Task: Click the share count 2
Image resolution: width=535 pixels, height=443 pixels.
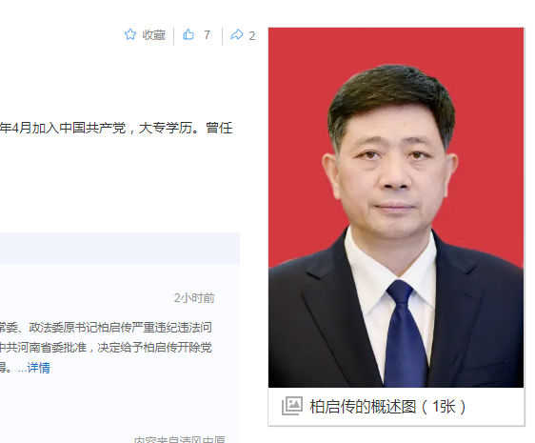Action: (x=252, y=36)
